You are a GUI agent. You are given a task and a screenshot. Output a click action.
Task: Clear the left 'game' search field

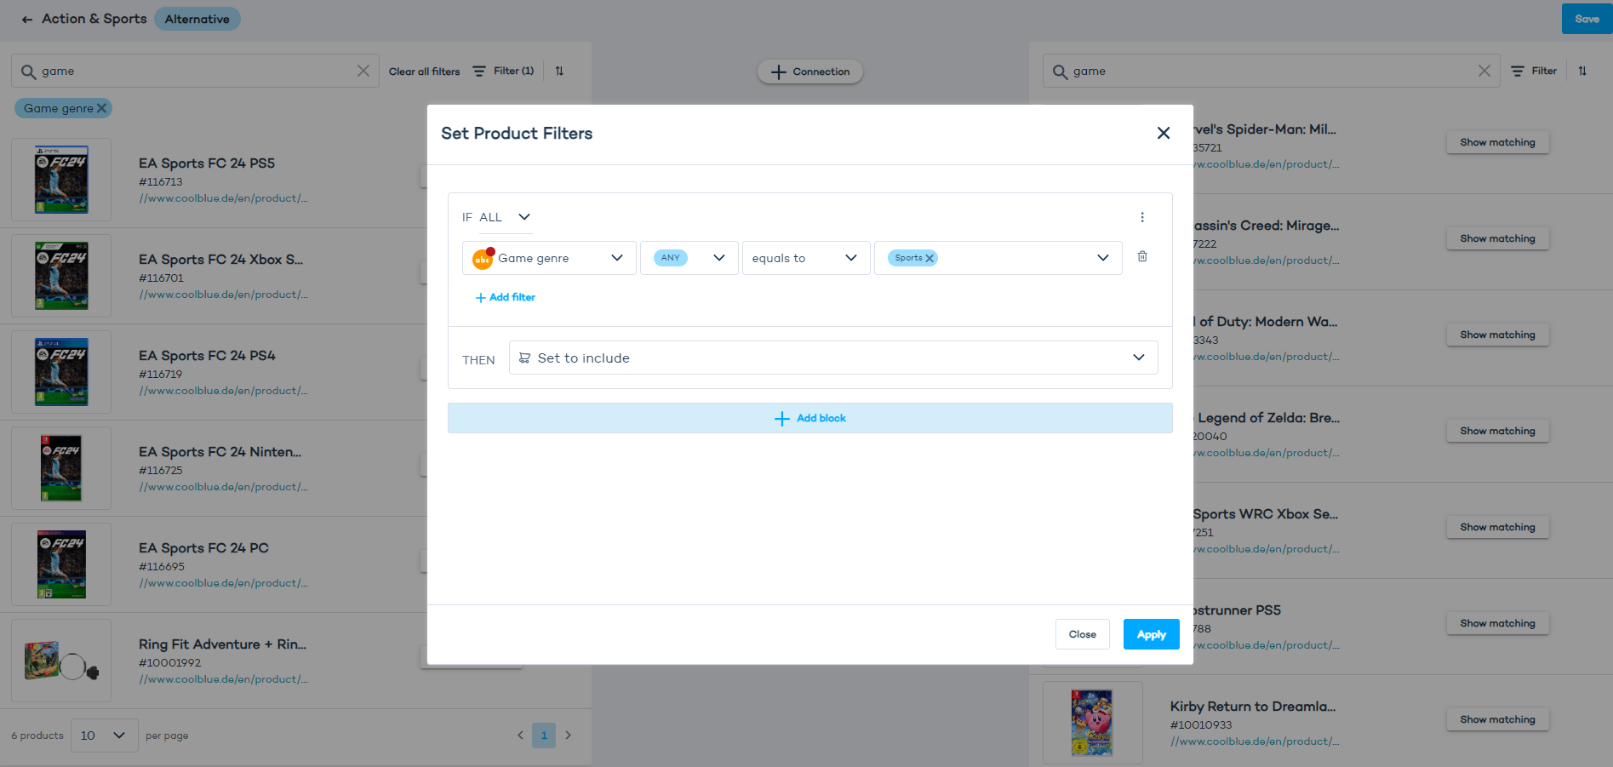[x=363, y=71]
